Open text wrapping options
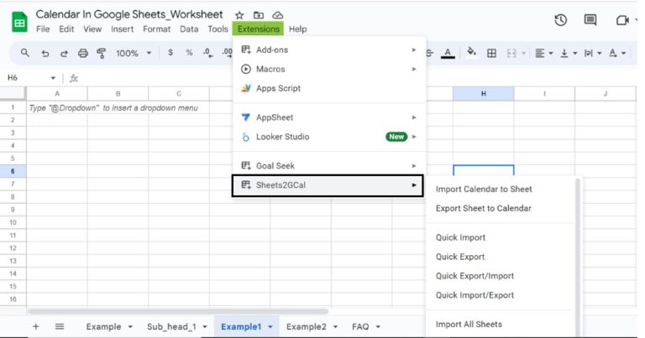 click(593, 53)
